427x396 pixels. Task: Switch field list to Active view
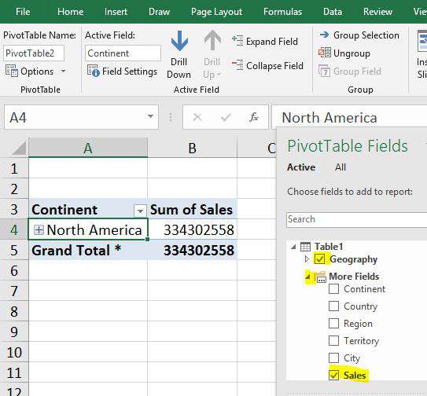[x=301, y=167]
